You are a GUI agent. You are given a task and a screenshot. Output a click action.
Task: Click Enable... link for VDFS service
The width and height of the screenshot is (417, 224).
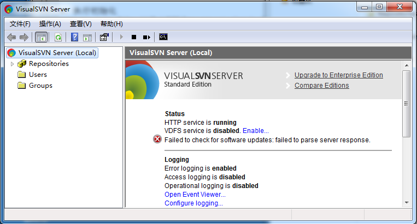(x=256, y=131)
